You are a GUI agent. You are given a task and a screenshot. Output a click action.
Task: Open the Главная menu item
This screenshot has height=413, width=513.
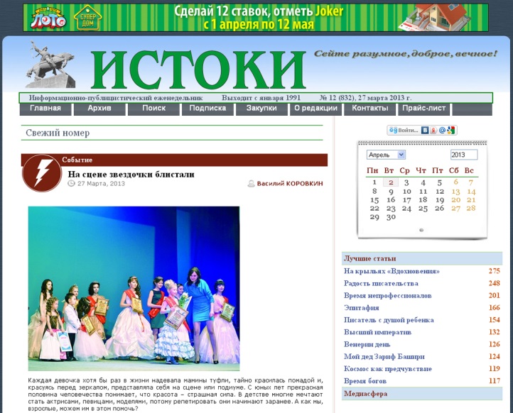[x=45, y=109]
